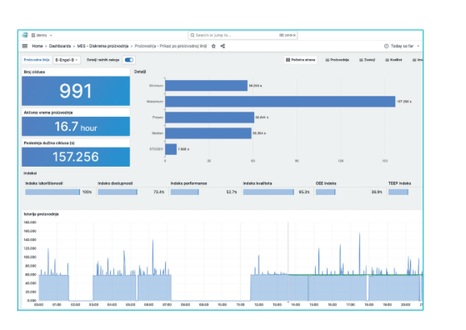Switch to the Kvalitet dashboard link
This screenshot has height=330, width=466.
393,60
